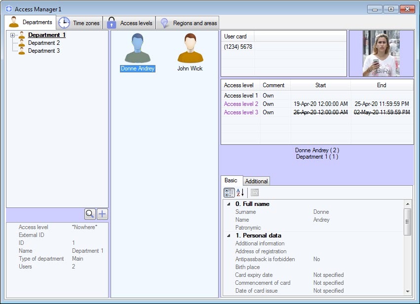Screen dimensions: 420x304
Task: Click the plus icon to add department
Action: point(102,214)
